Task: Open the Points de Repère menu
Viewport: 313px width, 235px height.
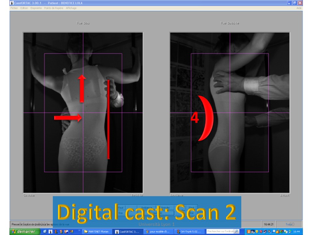Action: tap(54, 8)
